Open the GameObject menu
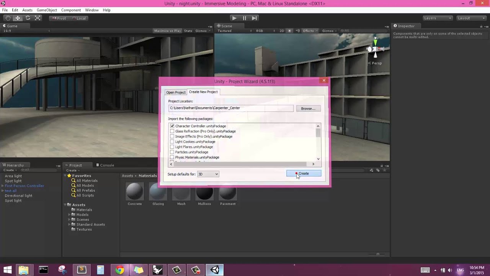 click(x=47, y=10)
